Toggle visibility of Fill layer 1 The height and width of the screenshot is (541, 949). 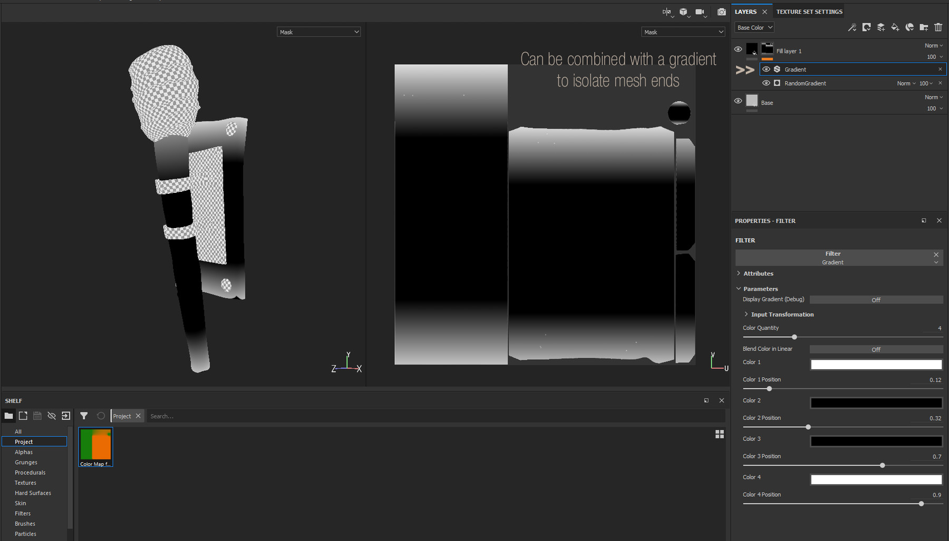(738, 49)
